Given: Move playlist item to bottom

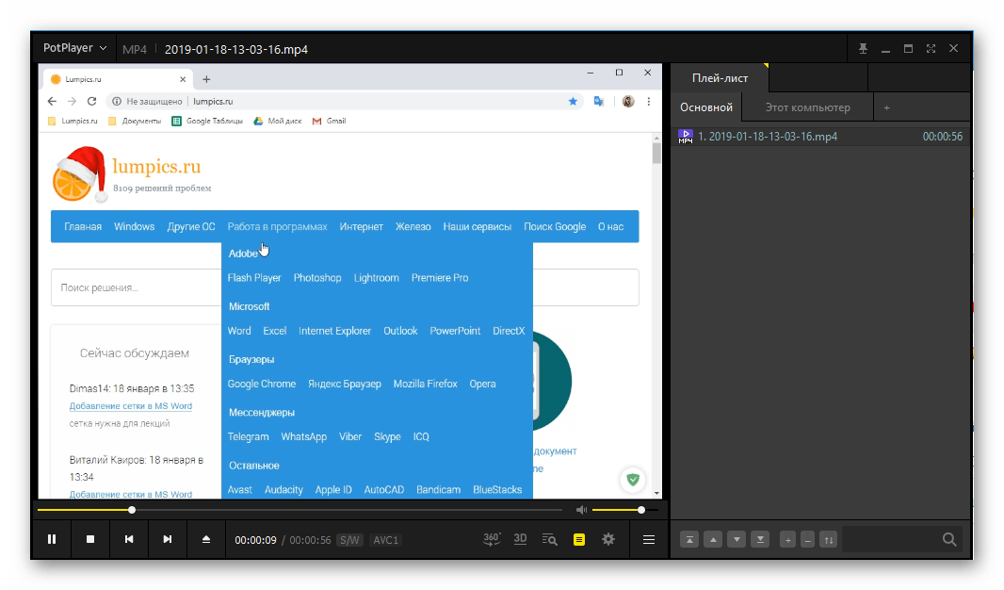Looking at the screenshot, I should pos(760,540).
